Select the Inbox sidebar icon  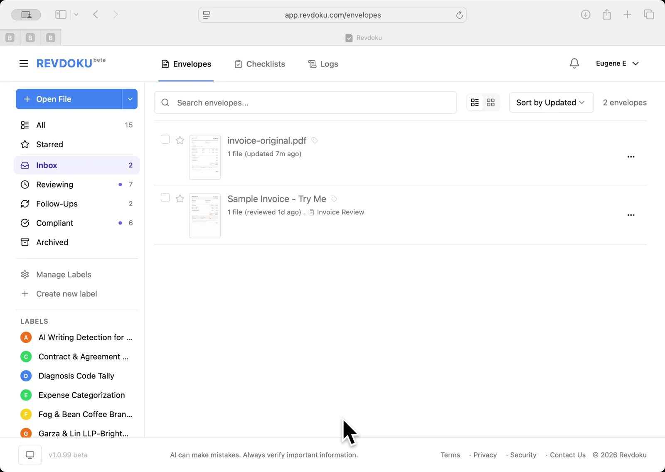[x=25, y=165]
